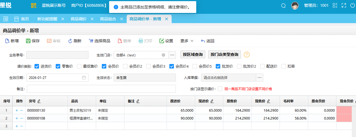This screenshot has height=137, width=356.
Task: Open the 生效日期 calendar picker
Action: pos(84,78)
